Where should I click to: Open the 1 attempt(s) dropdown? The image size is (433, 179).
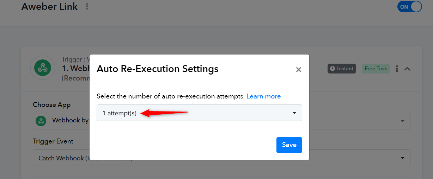(x=199, y=113)
